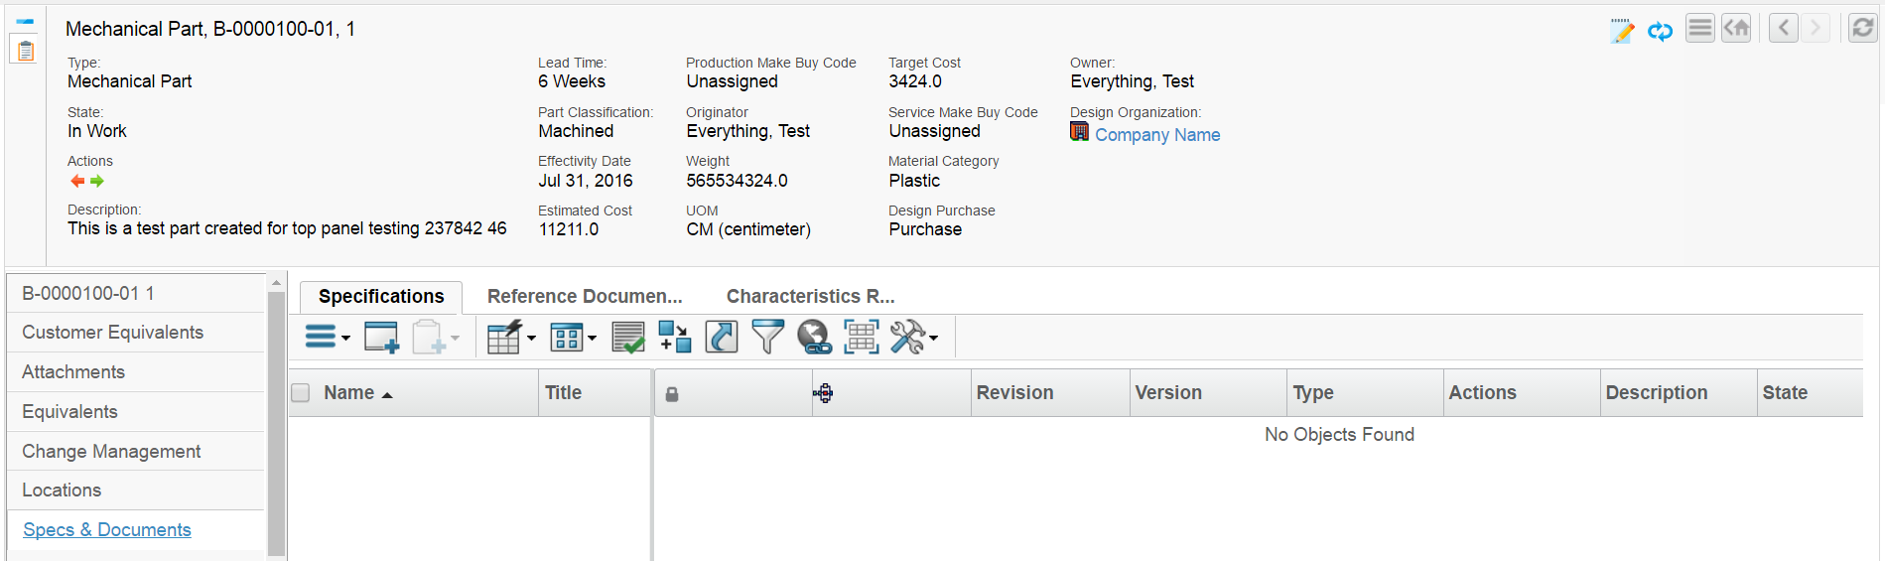Click the green promote arrow under Actions
This screenshot has height=561, width=1885.
[97, 181]
